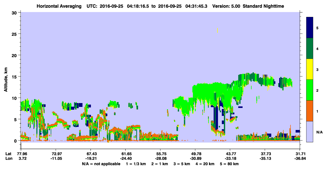Click the y-axis tick label 10

pos(15,98)
